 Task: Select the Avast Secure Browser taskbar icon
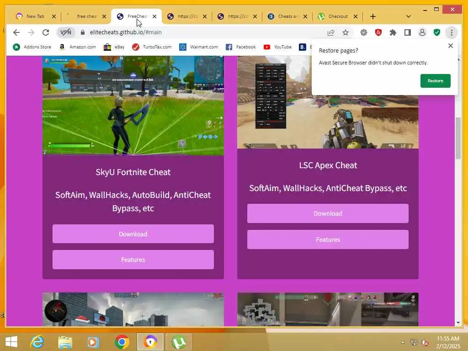(x=150, y=342)
